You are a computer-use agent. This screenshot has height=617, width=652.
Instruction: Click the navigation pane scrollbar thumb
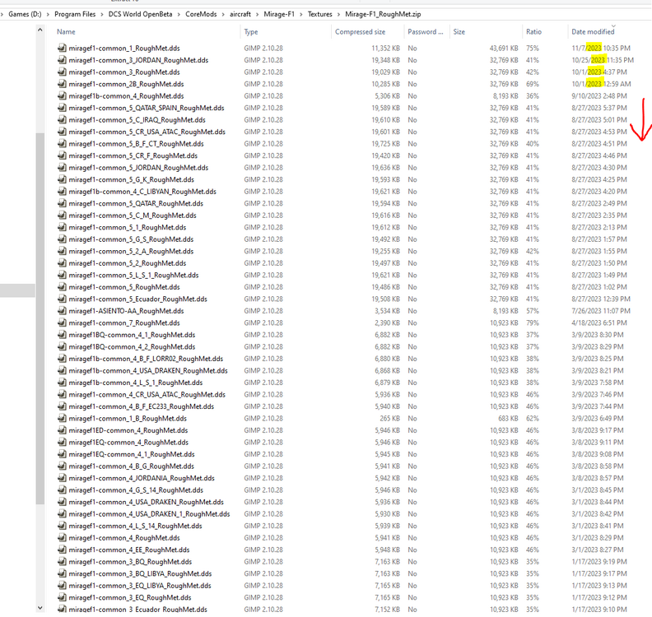tap(40, 318)
